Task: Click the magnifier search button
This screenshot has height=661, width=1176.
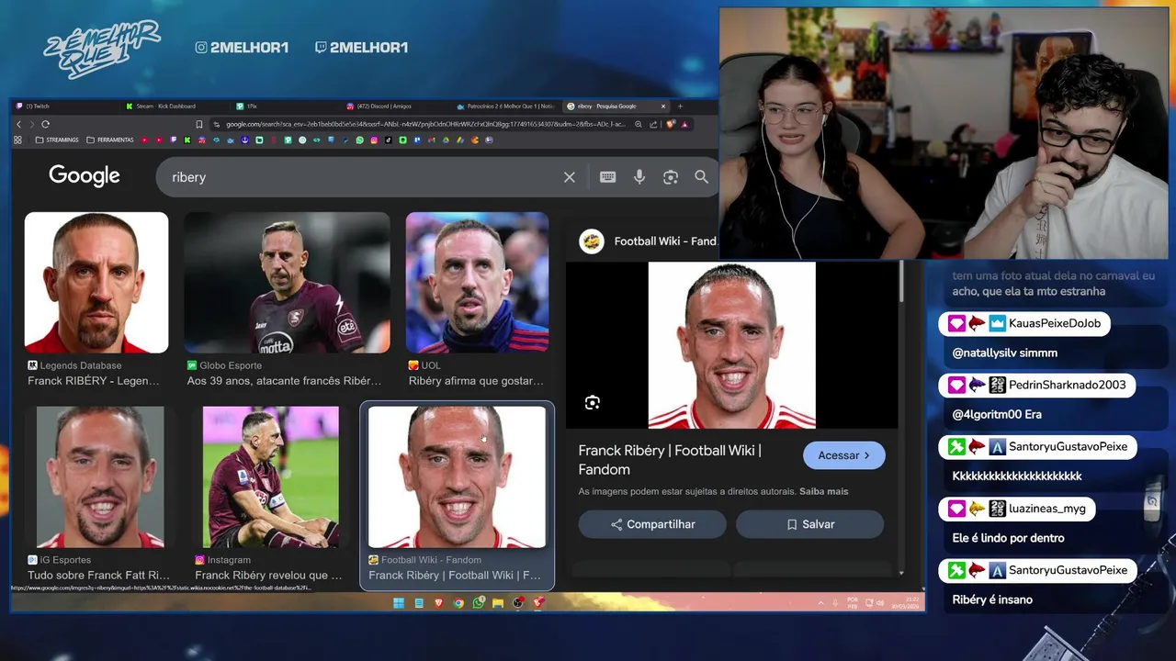Action: click(x=702, y=177)
